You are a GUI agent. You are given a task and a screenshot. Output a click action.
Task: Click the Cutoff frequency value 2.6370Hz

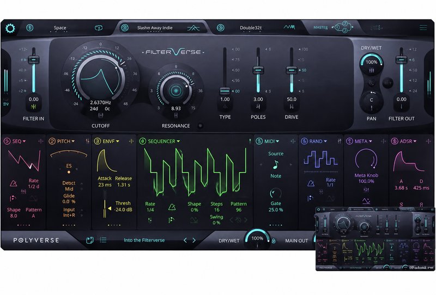coord(100,102)
